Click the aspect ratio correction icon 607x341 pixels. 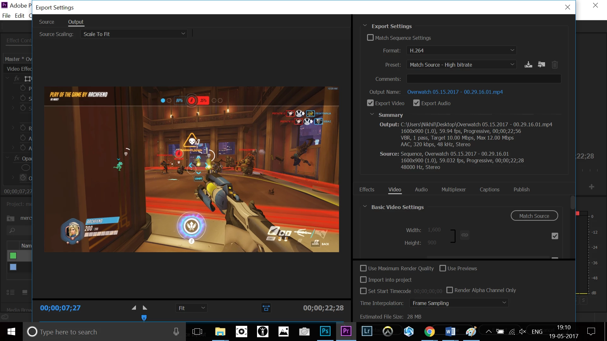266,308
